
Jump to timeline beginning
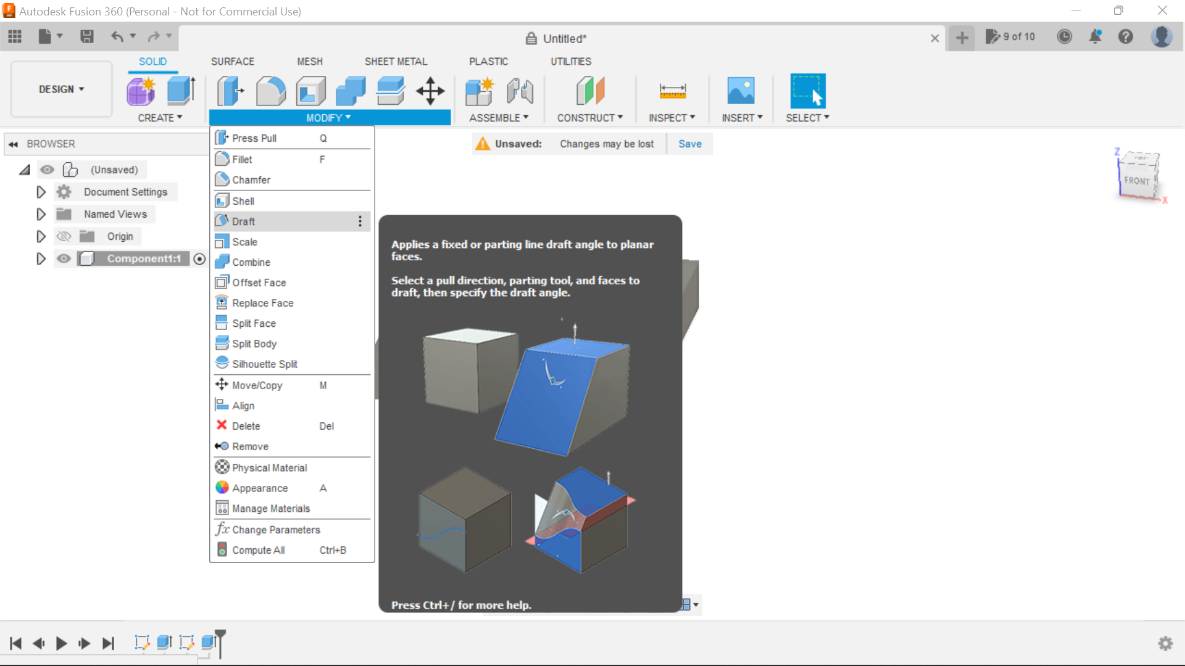click(16, 644)
